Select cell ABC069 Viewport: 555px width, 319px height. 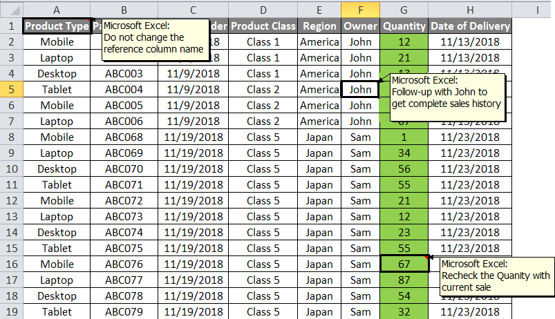[x=124, y=153]
